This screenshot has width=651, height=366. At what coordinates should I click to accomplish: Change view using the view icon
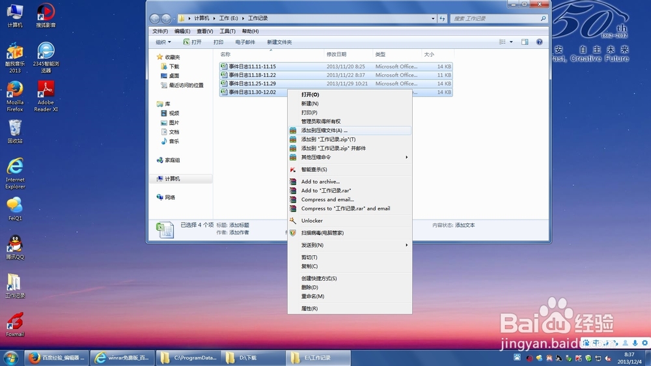pyautogui.click(x=503, y=42)
